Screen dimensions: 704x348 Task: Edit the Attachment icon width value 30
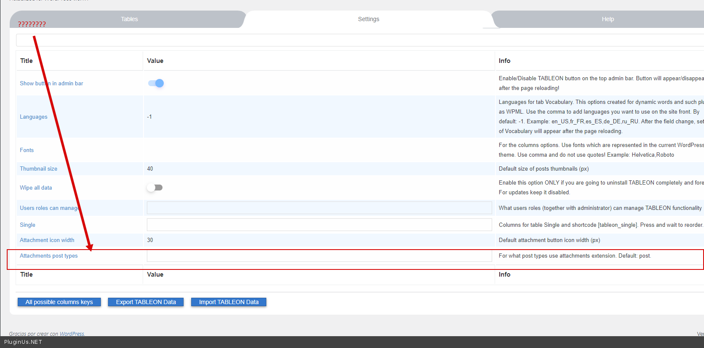(x=319, y=240)
